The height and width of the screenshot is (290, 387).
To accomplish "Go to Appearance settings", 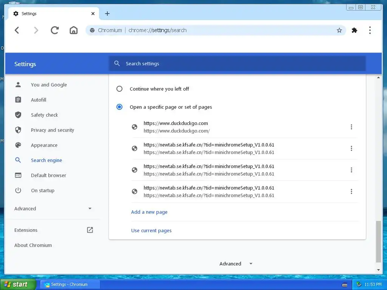I will pos(44,145).
